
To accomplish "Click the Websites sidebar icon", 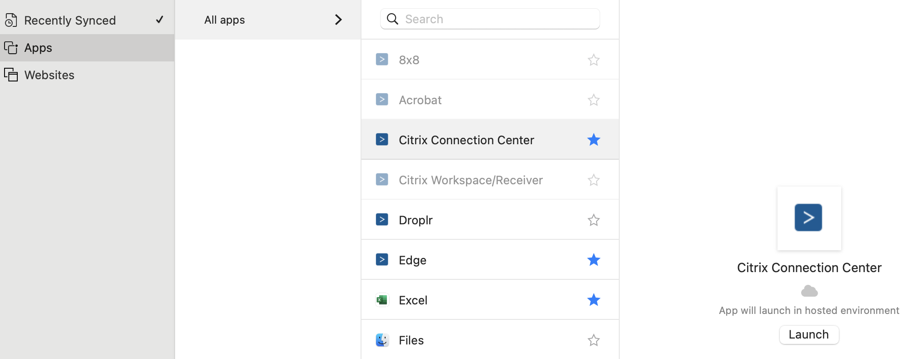I will coord(11,75).
